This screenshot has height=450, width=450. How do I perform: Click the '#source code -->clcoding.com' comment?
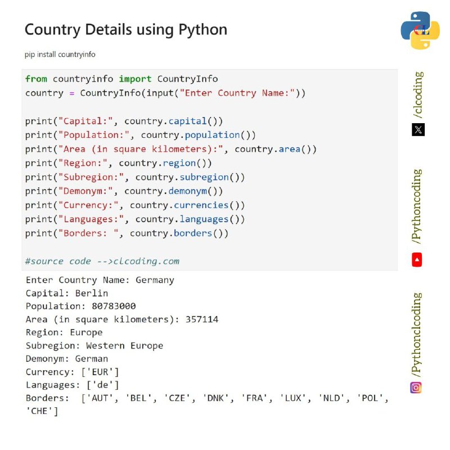coord(102,262)
